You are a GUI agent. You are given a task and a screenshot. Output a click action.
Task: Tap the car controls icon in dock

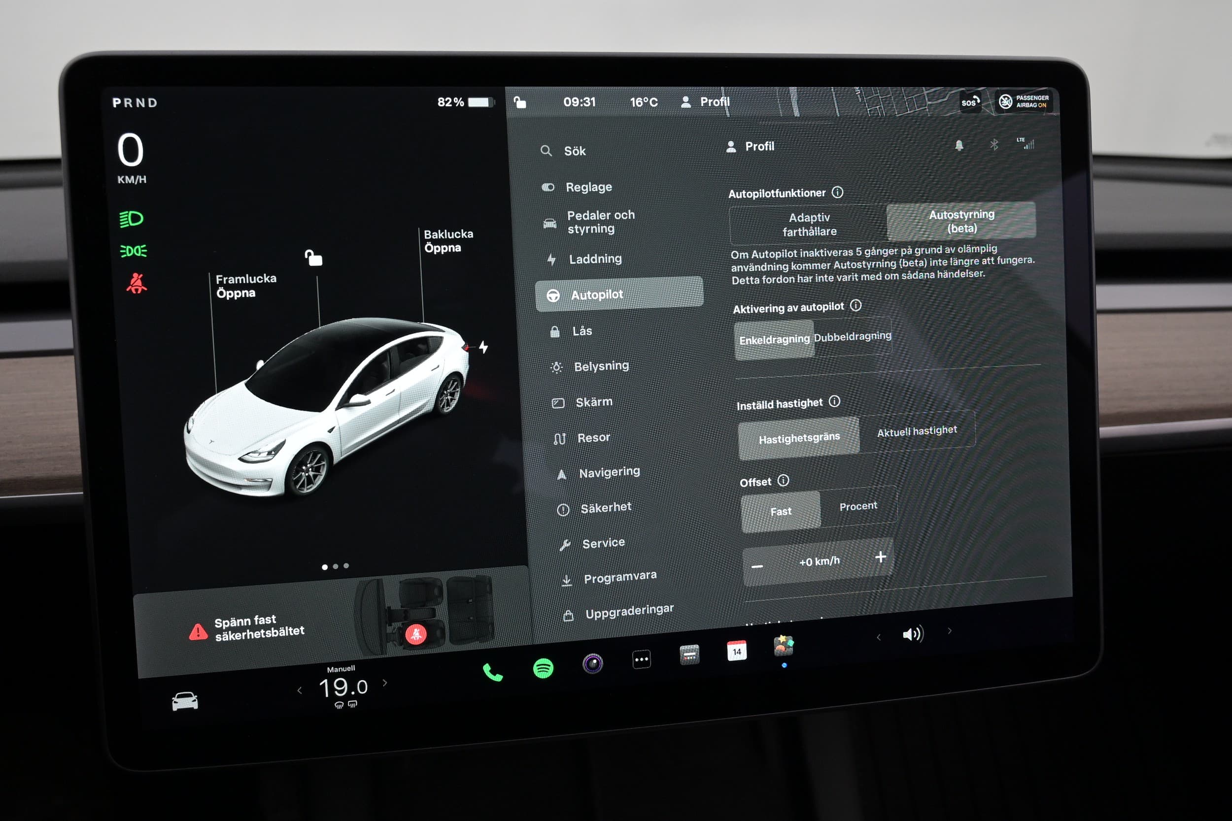click(x=185, y=701)
